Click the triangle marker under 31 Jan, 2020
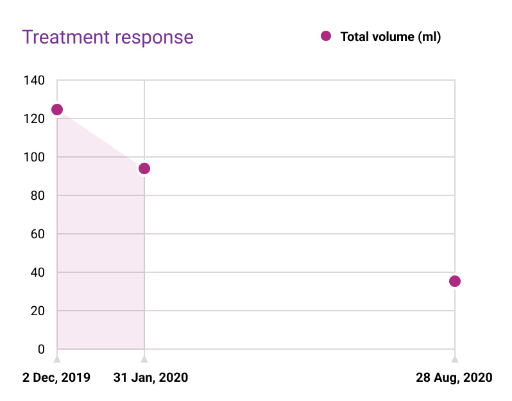This screenshot has height=401, width=512. point(144,359)
